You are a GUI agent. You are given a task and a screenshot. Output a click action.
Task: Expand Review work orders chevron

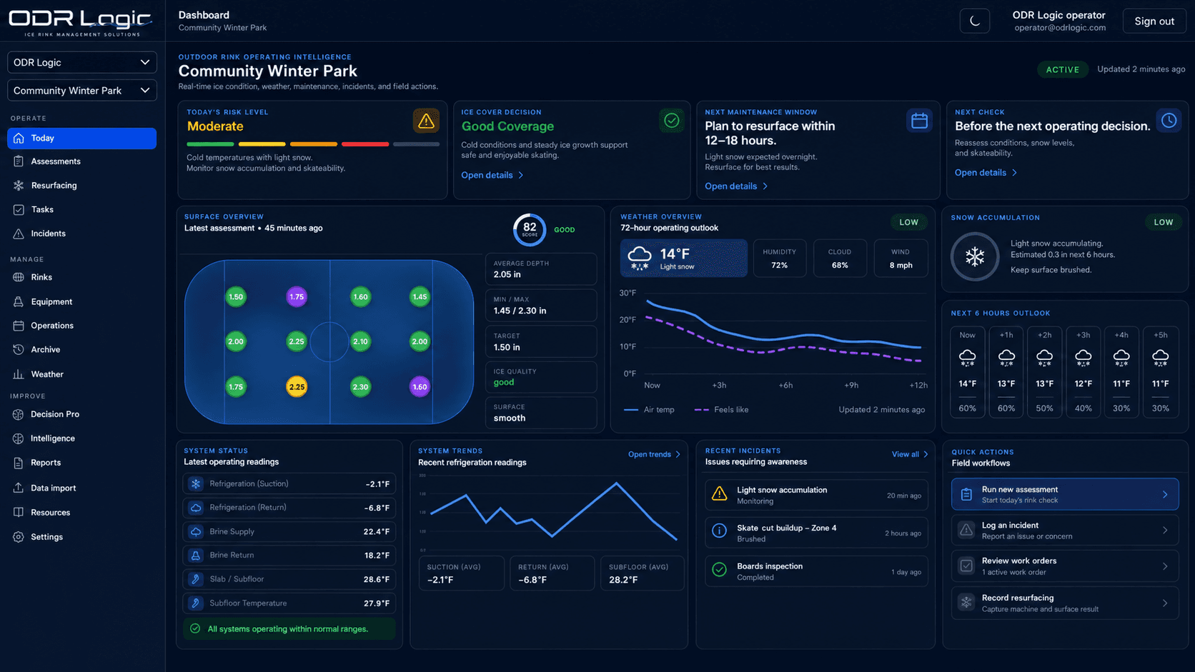click(1165, 566)
